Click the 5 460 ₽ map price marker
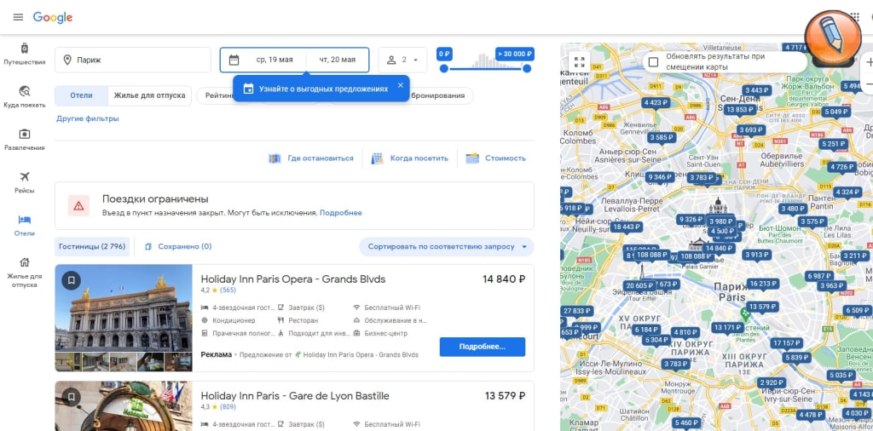The image size is (873, 431). pyautogui.click(x=686, y=423)
